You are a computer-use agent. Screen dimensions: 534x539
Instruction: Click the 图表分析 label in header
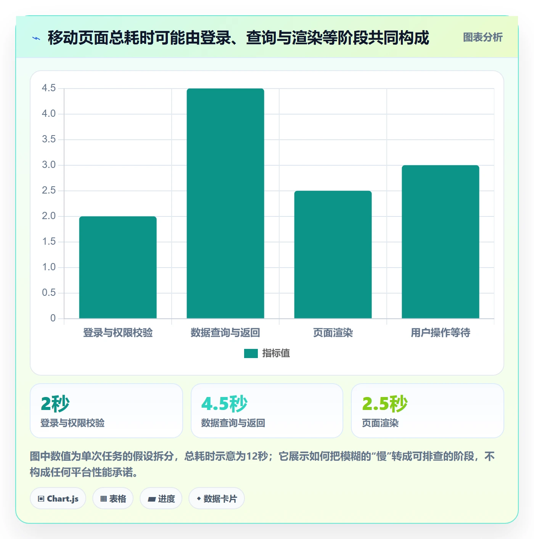(x=483, y=37)
